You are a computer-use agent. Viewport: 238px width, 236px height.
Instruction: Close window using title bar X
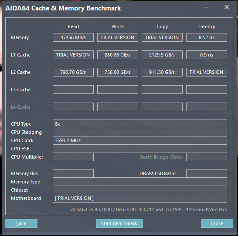227,7
